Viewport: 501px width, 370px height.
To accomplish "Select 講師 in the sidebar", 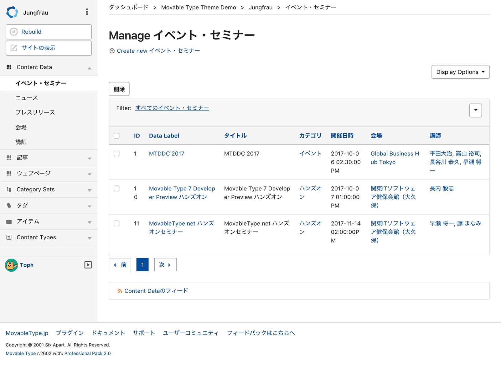I will pyautogui.click(x=21, y=142).
